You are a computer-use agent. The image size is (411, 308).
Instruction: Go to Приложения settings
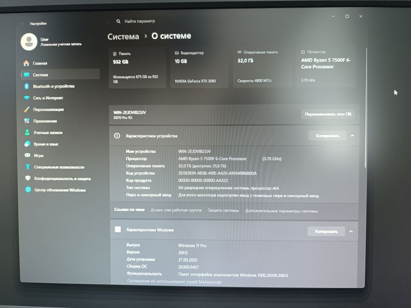tap(60, 121)
